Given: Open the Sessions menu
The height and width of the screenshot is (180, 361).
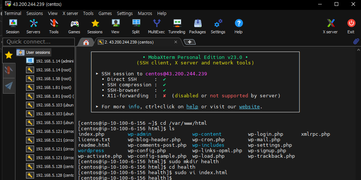Looking at the screenshot, I should (34, 13).
